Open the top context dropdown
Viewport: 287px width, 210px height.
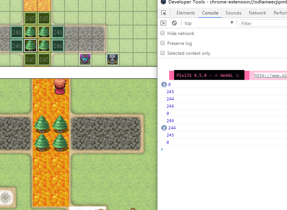(x=209, y=23)
